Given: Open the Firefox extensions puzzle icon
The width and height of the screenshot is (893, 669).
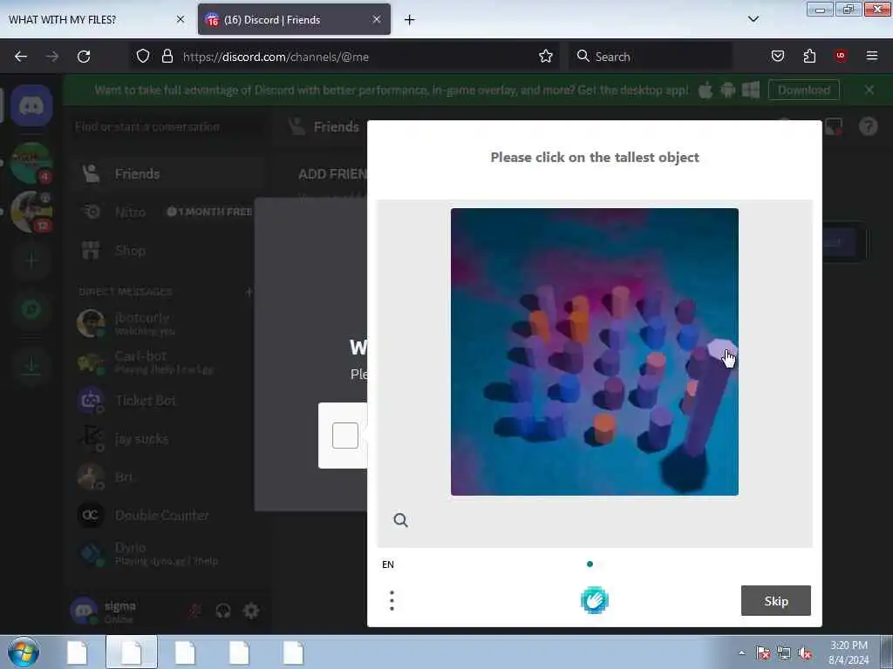Looking at the screenshot, I should tap(809, 56).
